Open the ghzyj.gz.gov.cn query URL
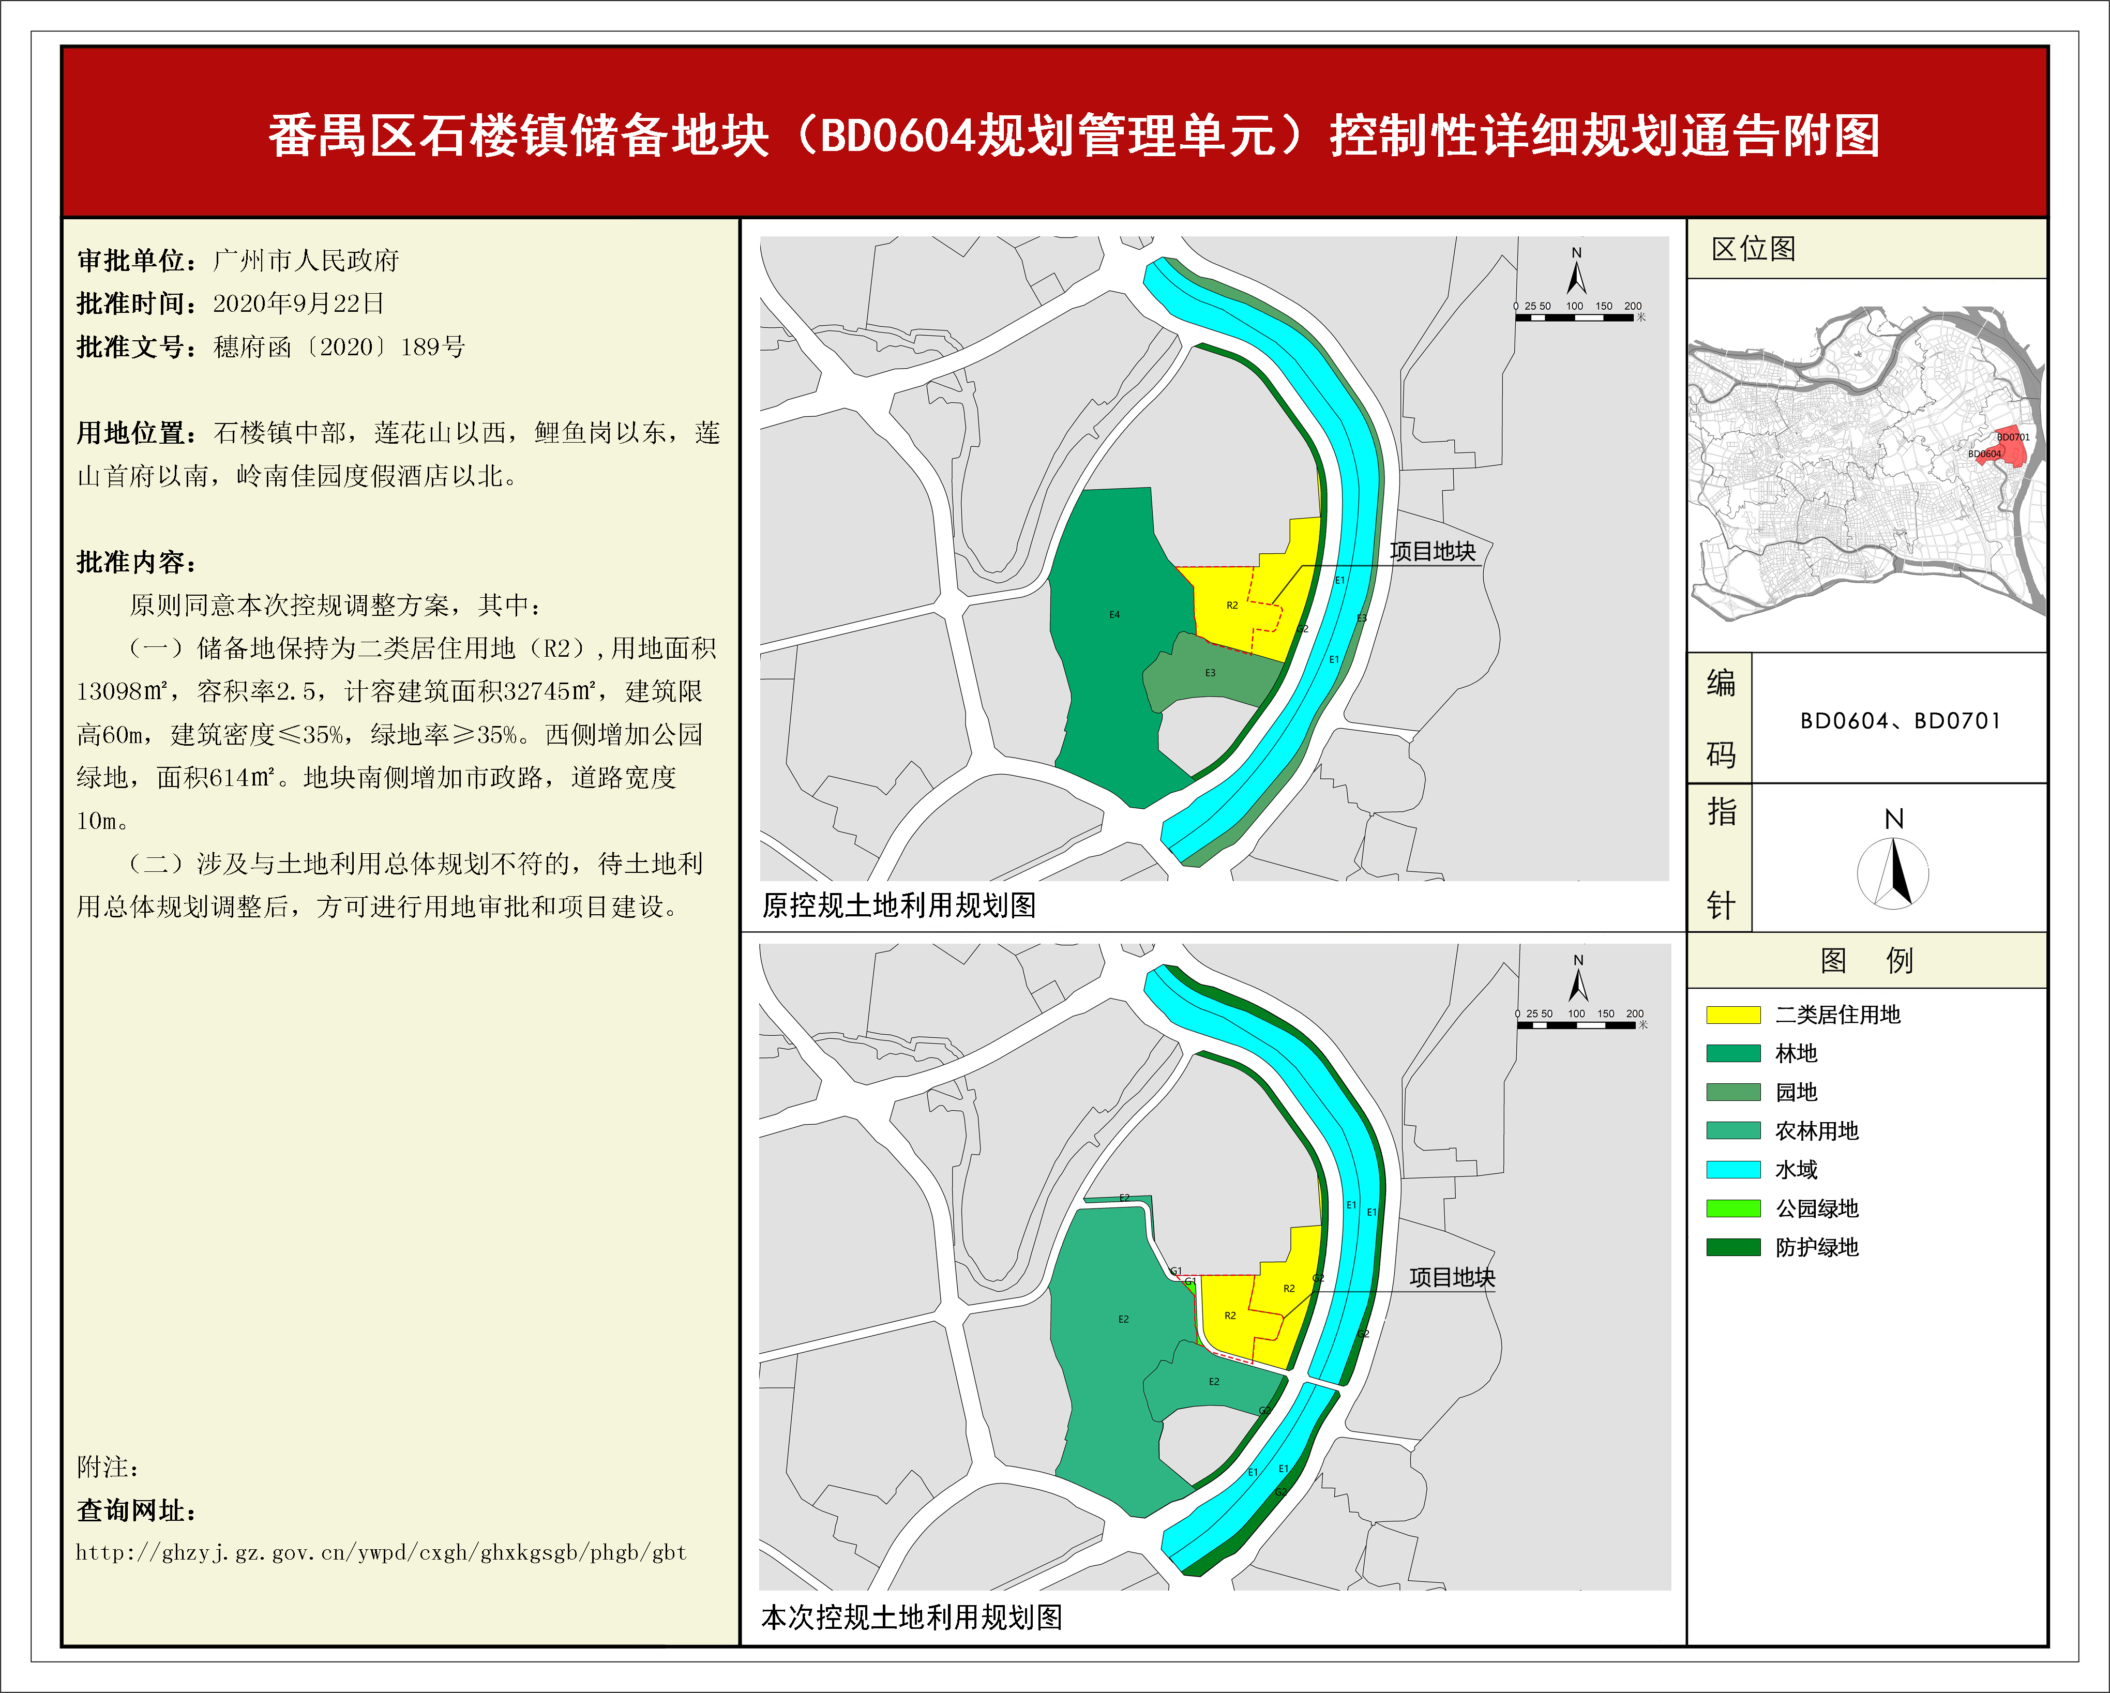Viewport: 2110px width, 1693px height. coord(382,1553)
